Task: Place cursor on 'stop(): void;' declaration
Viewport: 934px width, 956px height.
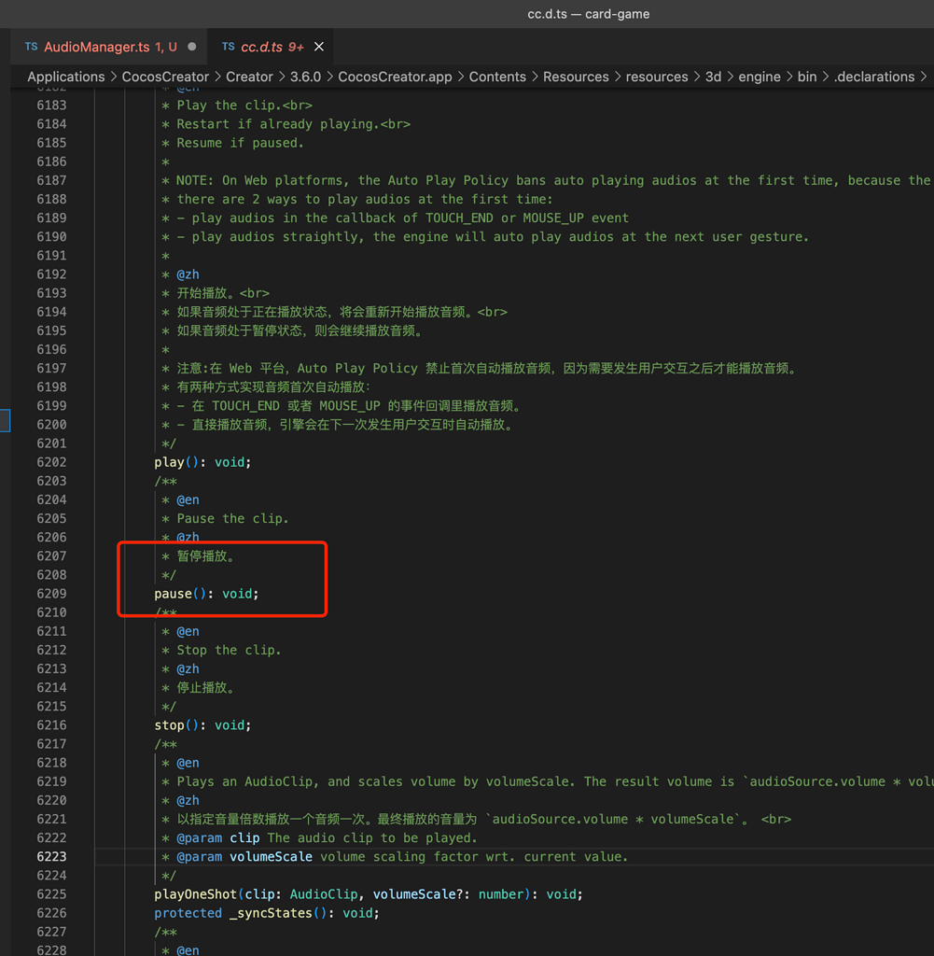Action: (202, 724)
